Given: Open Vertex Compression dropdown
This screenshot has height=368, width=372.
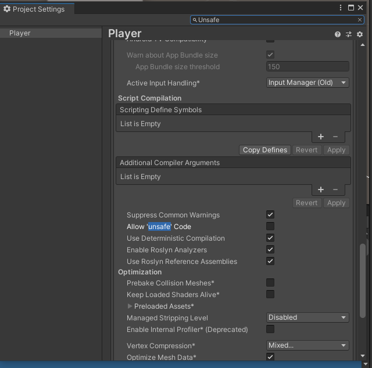Looking at the screenshot, I should 307,345.
